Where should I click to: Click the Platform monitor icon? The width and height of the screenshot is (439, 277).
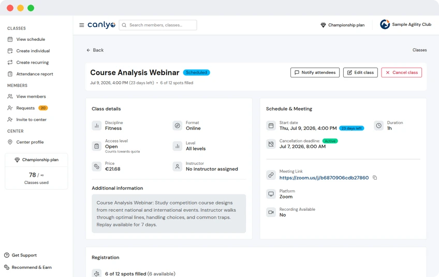(271, 194)
